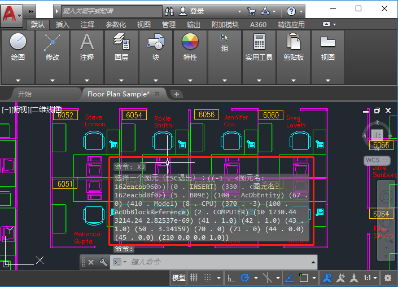Open the 精选应用 ribbon tab
The width and height of the screenshot is (398, 287).
pos(291,25)
